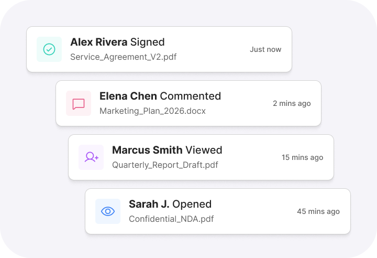This screenshot has height=258, width=377.
Task: Click the pink comment bubble icon
Action: pyautogui.click(x=79, y=103)
